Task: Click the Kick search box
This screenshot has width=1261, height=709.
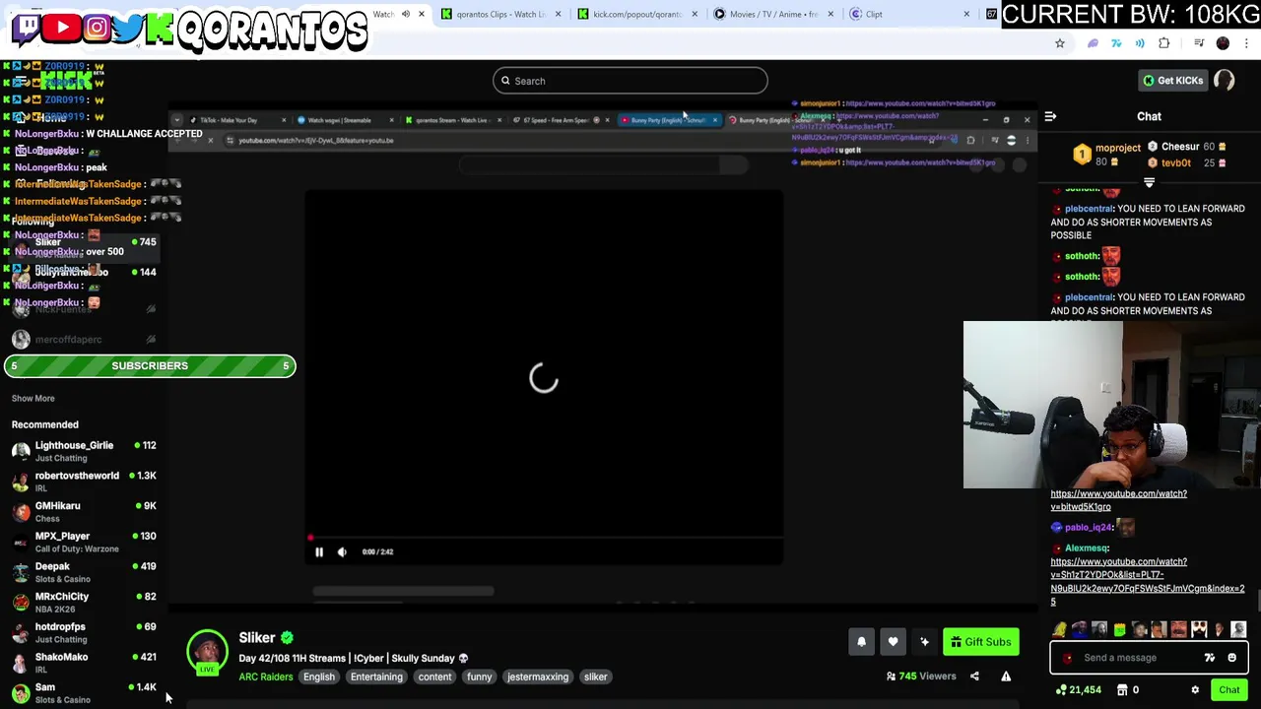Action: point(630,81)
